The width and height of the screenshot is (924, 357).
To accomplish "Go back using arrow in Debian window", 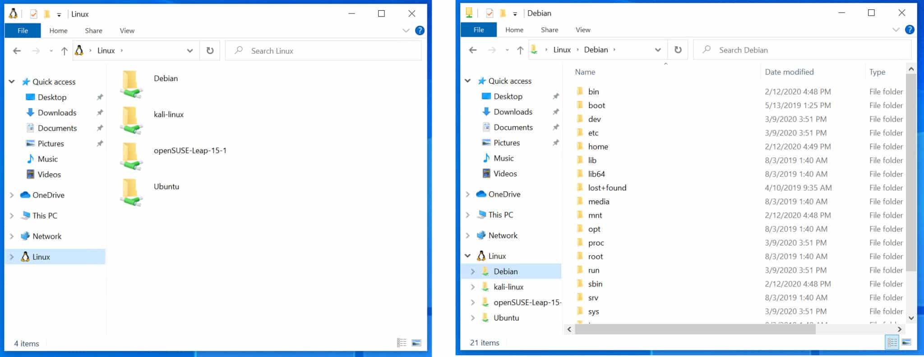I will 473,50.
